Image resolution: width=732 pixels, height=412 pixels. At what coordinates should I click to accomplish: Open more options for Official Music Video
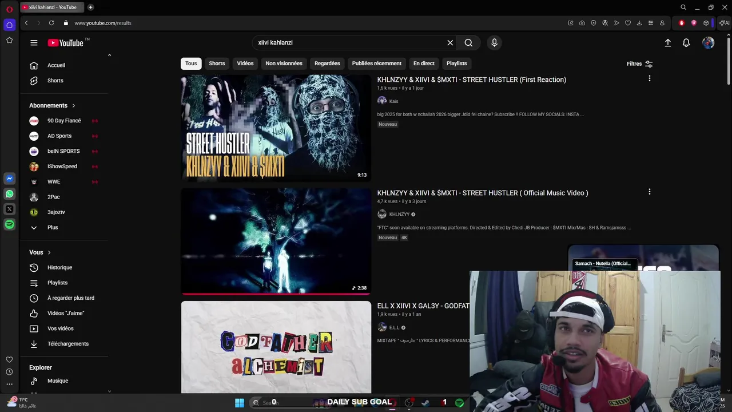coord(649,192)
